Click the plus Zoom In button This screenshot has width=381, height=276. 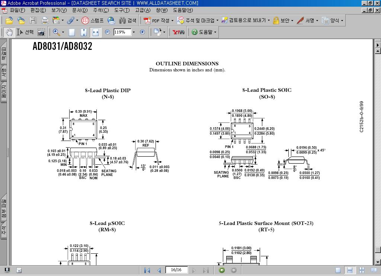(x=143, y=32)
